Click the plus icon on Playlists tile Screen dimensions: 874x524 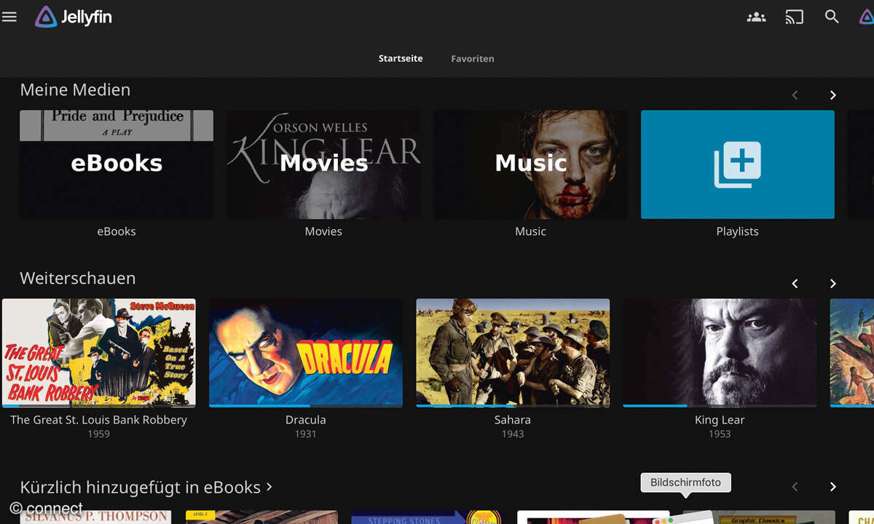[737, 164]
